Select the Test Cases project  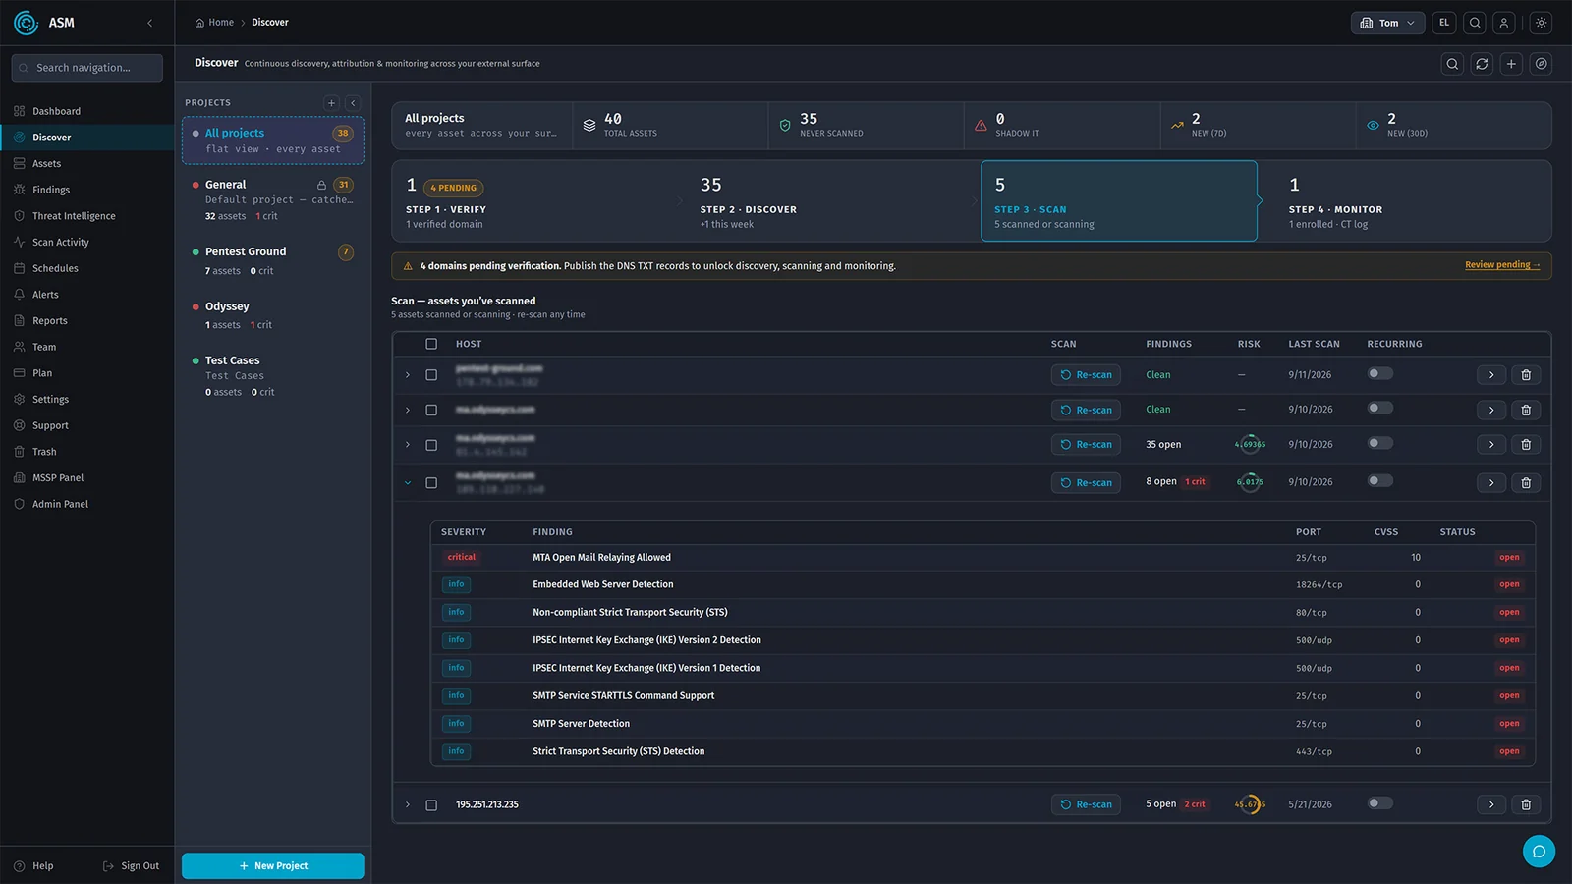click(x=273, y=376)
